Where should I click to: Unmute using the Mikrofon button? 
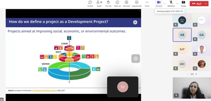pos(171,4)
